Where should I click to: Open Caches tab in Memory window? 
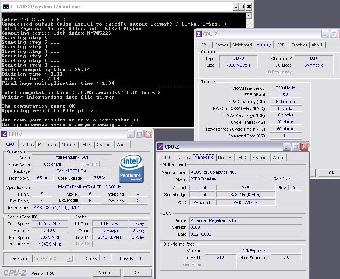(x=221, y=45)
